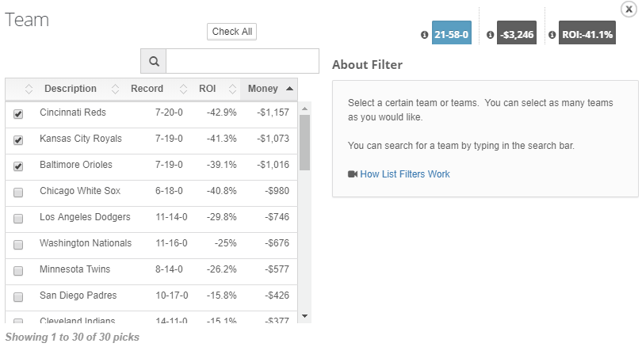Click the Check All button

click(x=231, y=32)
